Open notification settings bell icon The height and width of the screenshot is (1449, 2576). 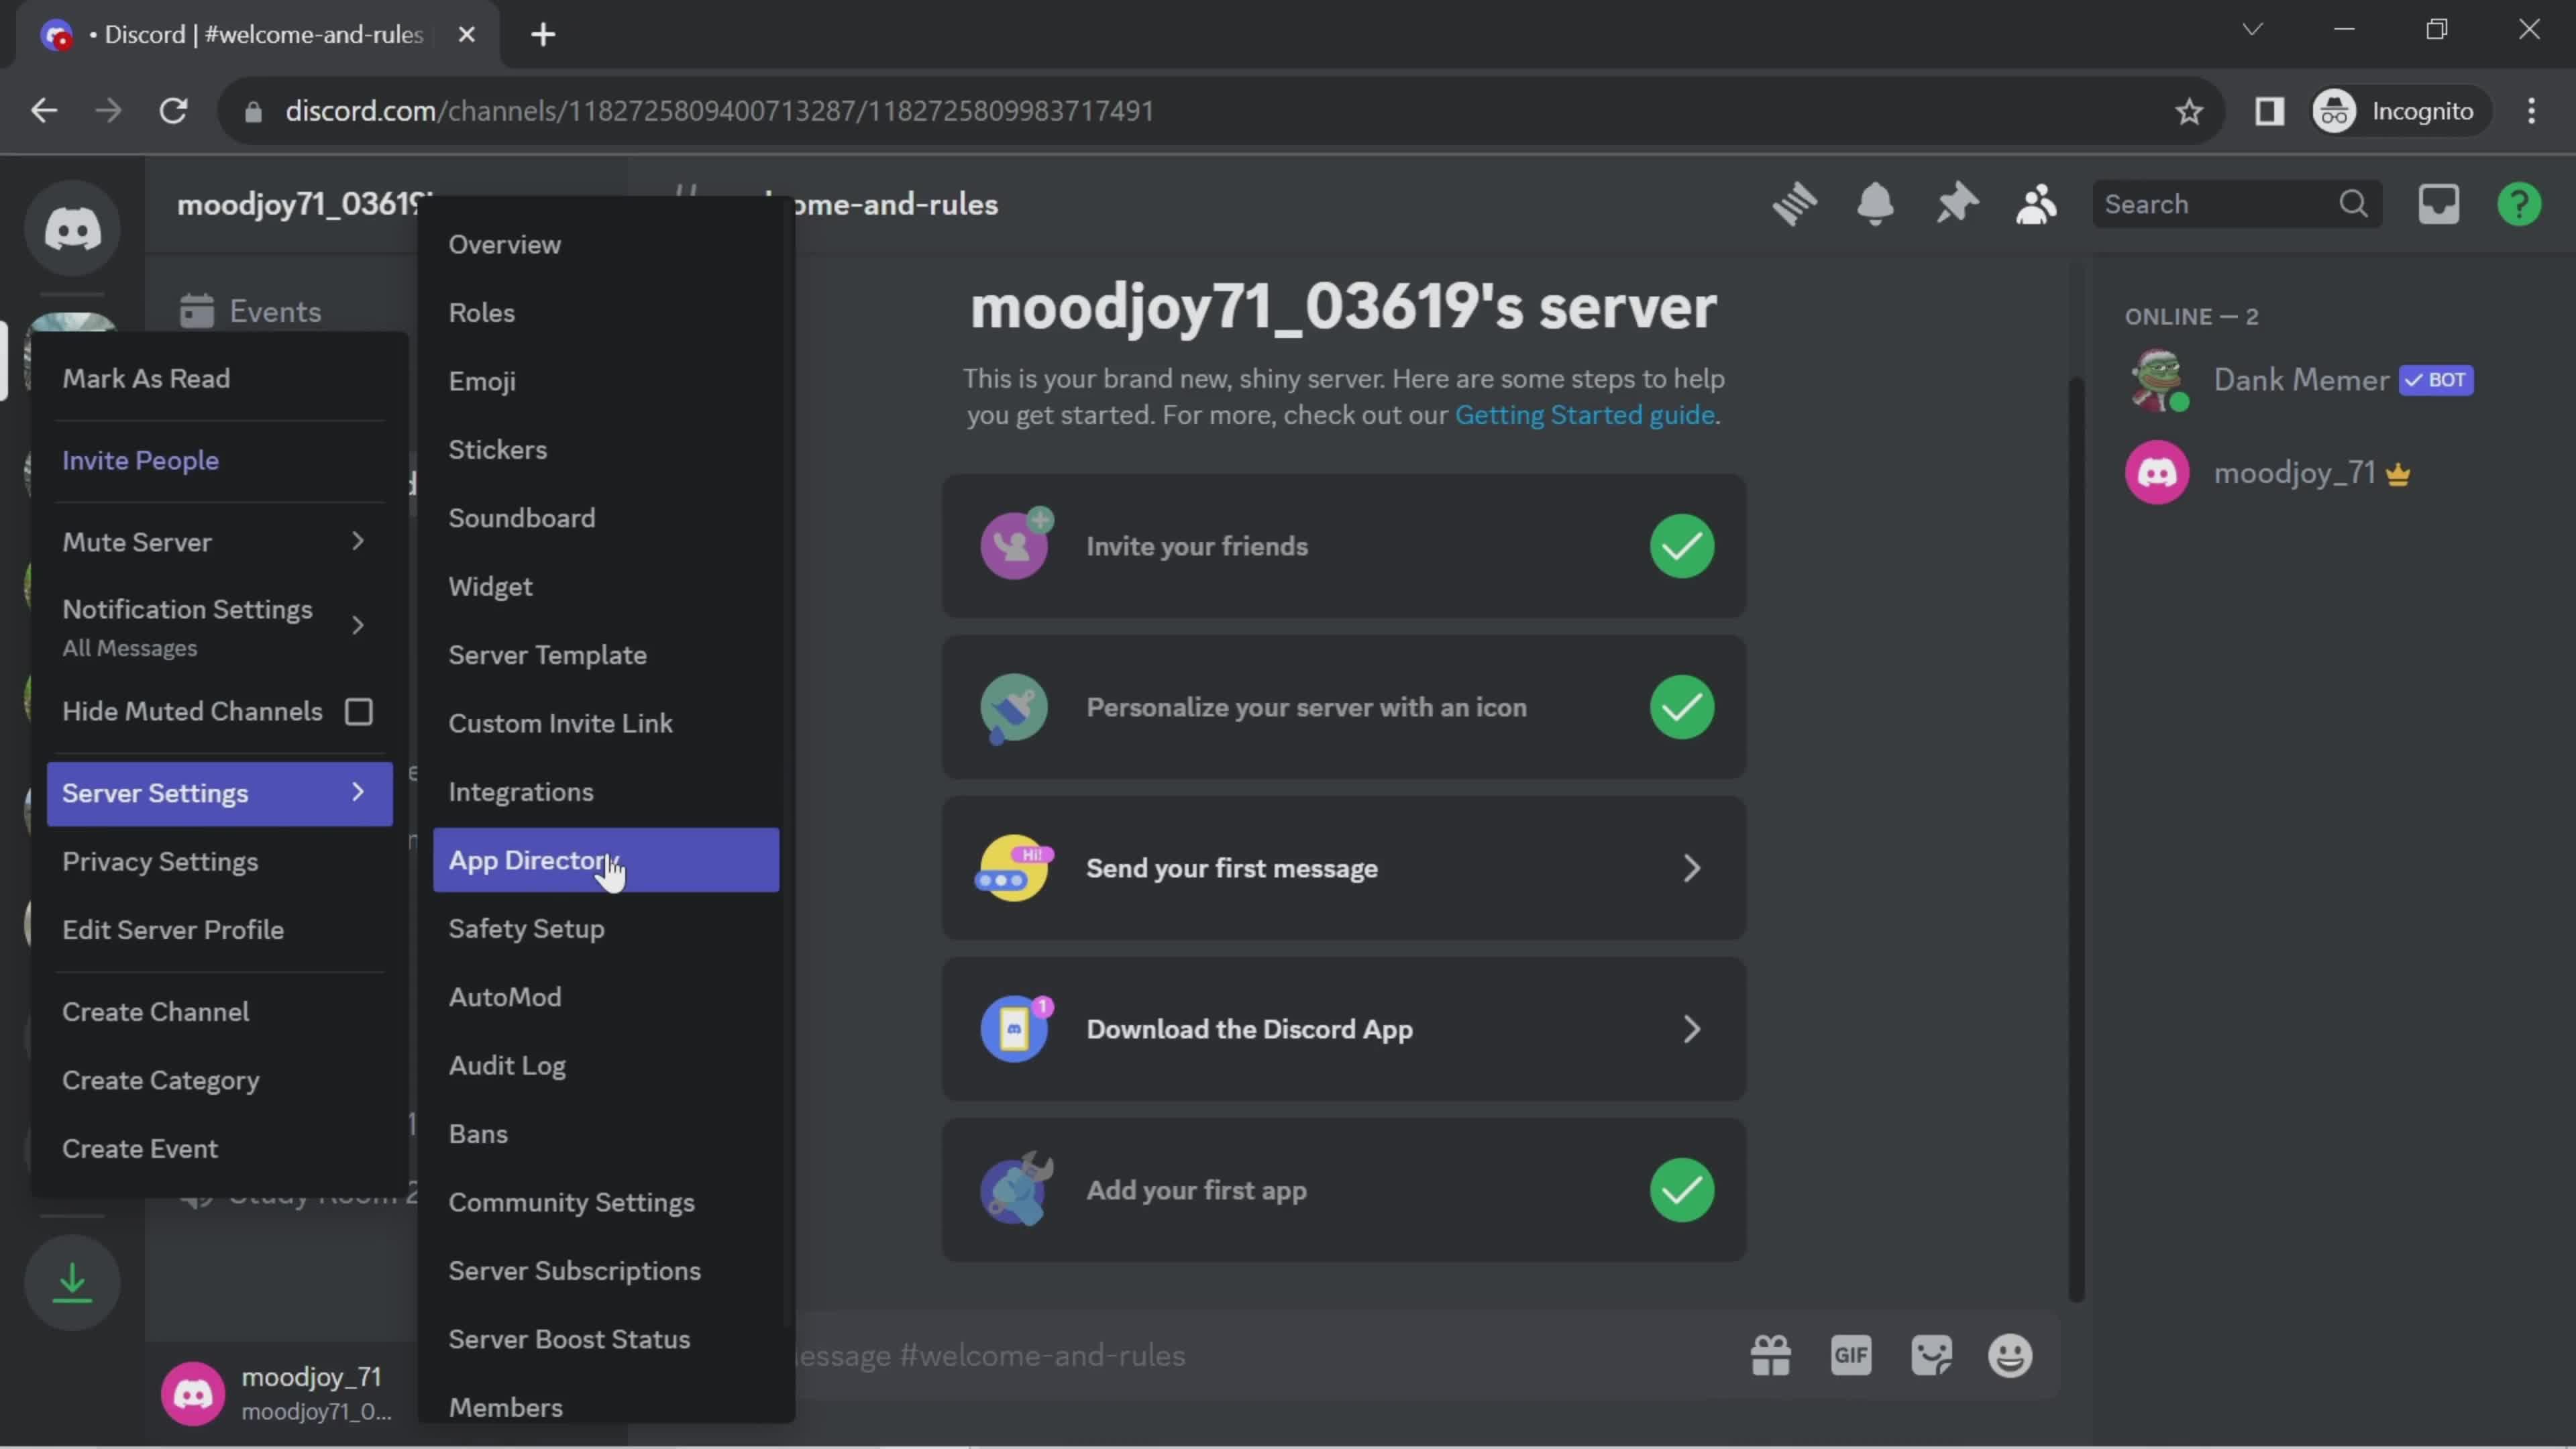point(1875,204)
